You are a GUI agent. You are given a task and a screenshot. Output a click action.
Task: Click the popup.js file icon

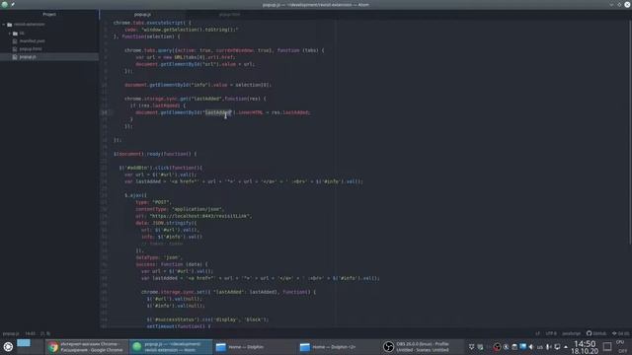pos(15,57)
